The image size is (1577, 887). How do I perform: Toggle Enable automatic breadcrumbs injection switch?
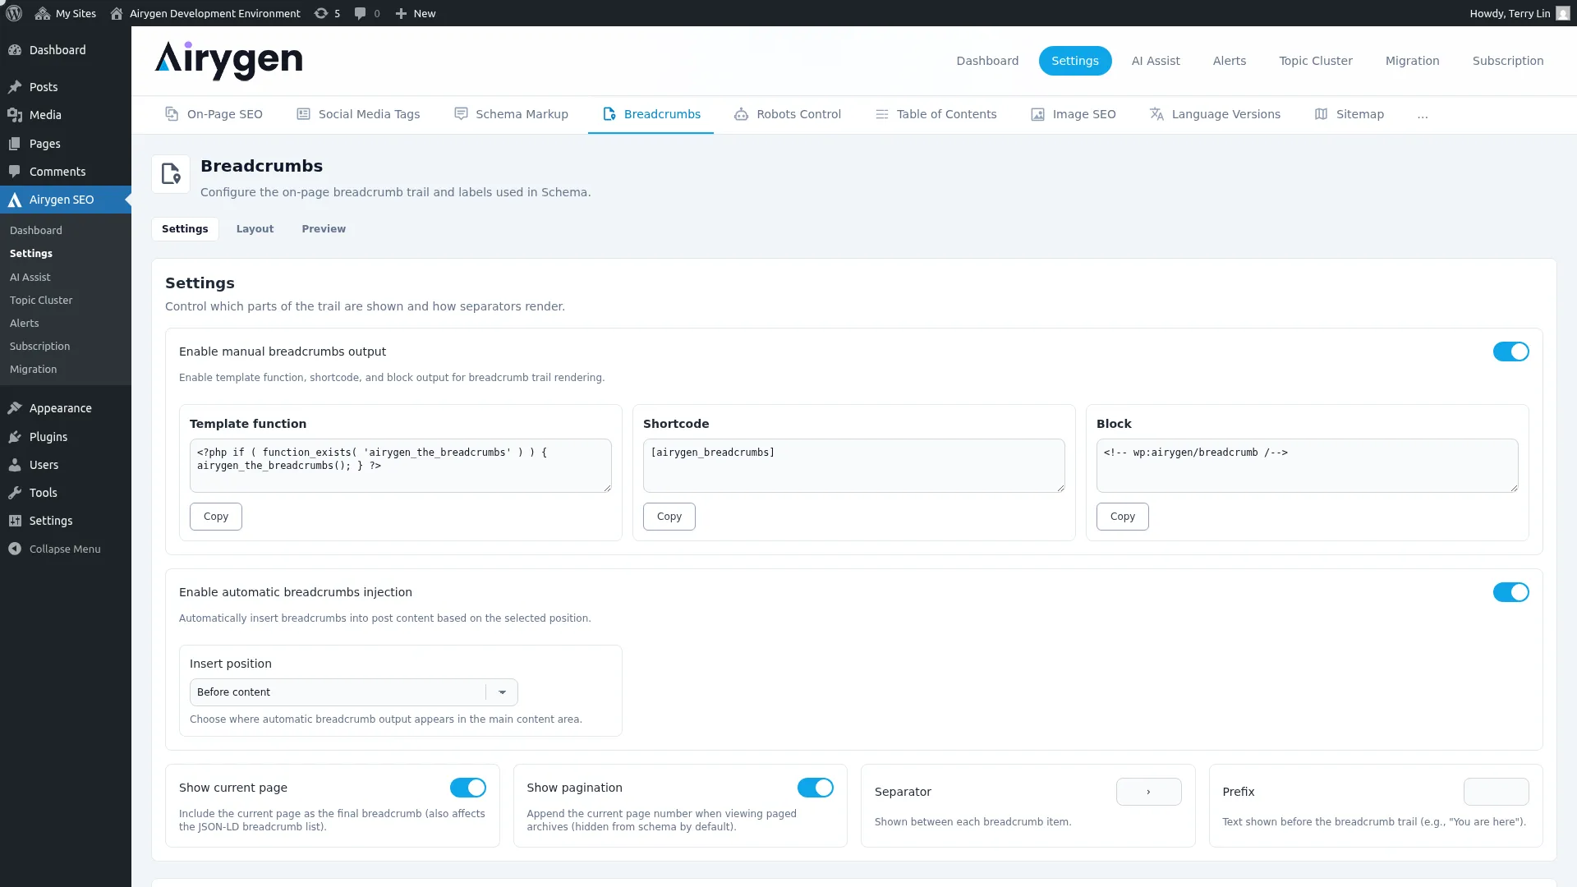(1510, 592)
